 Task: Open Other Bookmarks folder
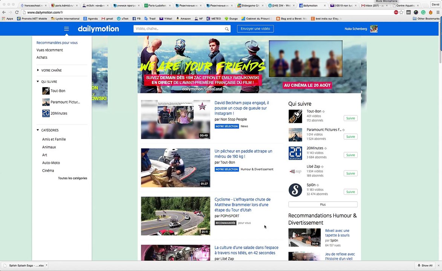coord(426,18)
